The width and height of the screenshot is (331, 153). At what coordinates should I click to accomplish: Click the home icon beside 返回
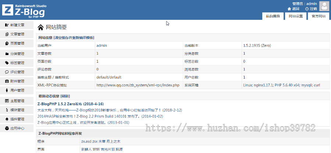289,9
